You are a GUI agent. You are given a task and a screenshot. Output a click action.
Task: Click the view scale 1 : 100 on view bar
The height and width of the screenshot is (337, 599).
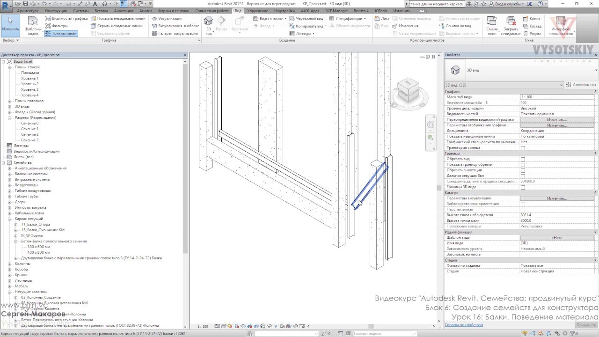(x=203, y=326)
